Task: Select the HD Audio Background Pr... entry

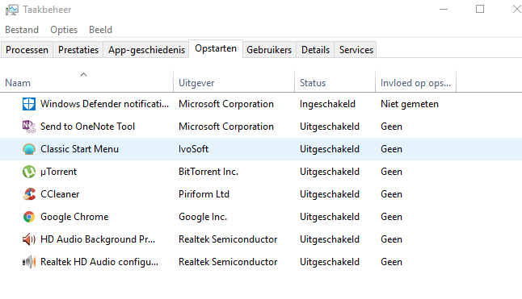Action: (98, 239)
